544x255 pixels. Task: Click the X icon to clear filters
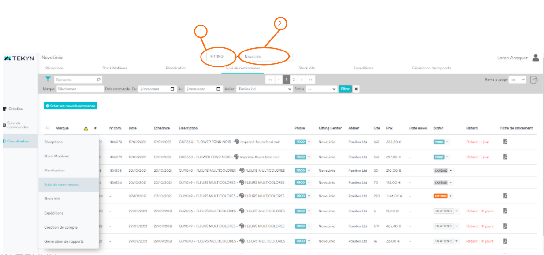click(x=356, y=89)
